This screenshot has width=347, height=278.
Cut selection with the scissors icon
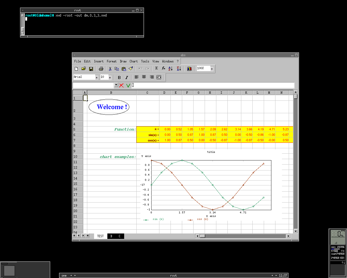click(110, 69)
